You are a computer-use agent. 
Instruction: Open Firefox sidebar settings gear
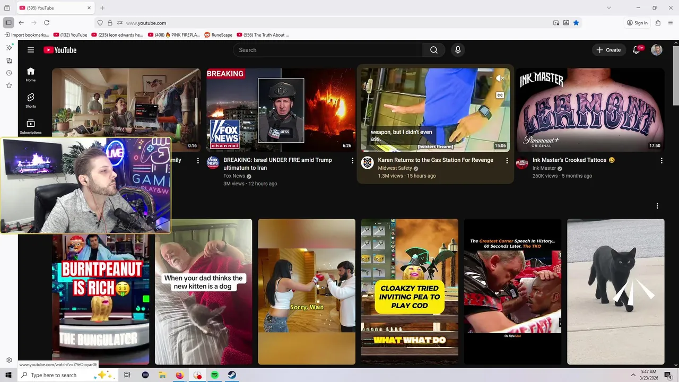(x=9, y=360)
